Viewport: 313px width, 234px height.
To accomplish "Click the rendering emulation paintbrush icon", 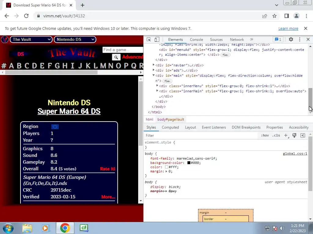I will tap(294, 136).
